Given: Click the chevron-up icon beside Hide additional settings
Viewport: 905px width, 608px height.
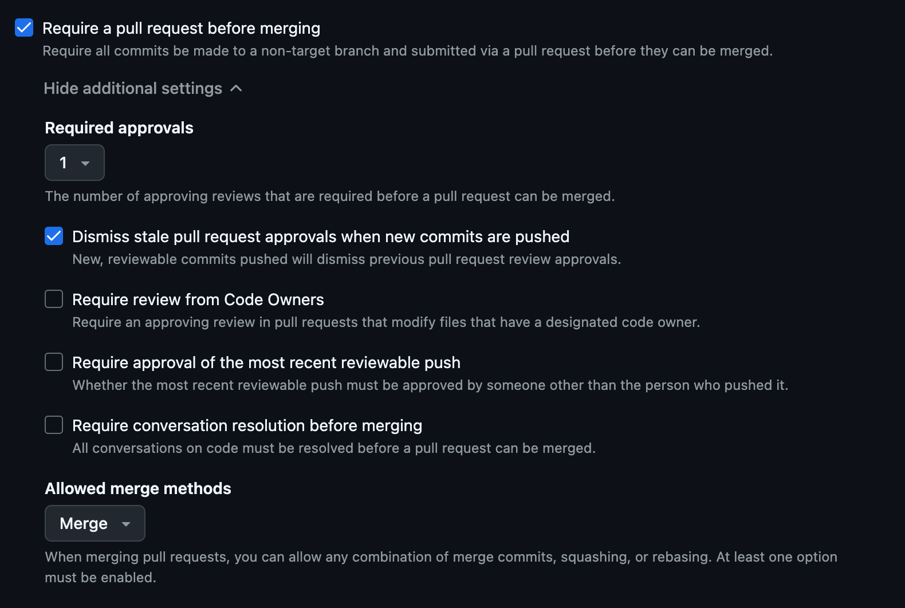Looking at the screenshot, I should (236, 88).
